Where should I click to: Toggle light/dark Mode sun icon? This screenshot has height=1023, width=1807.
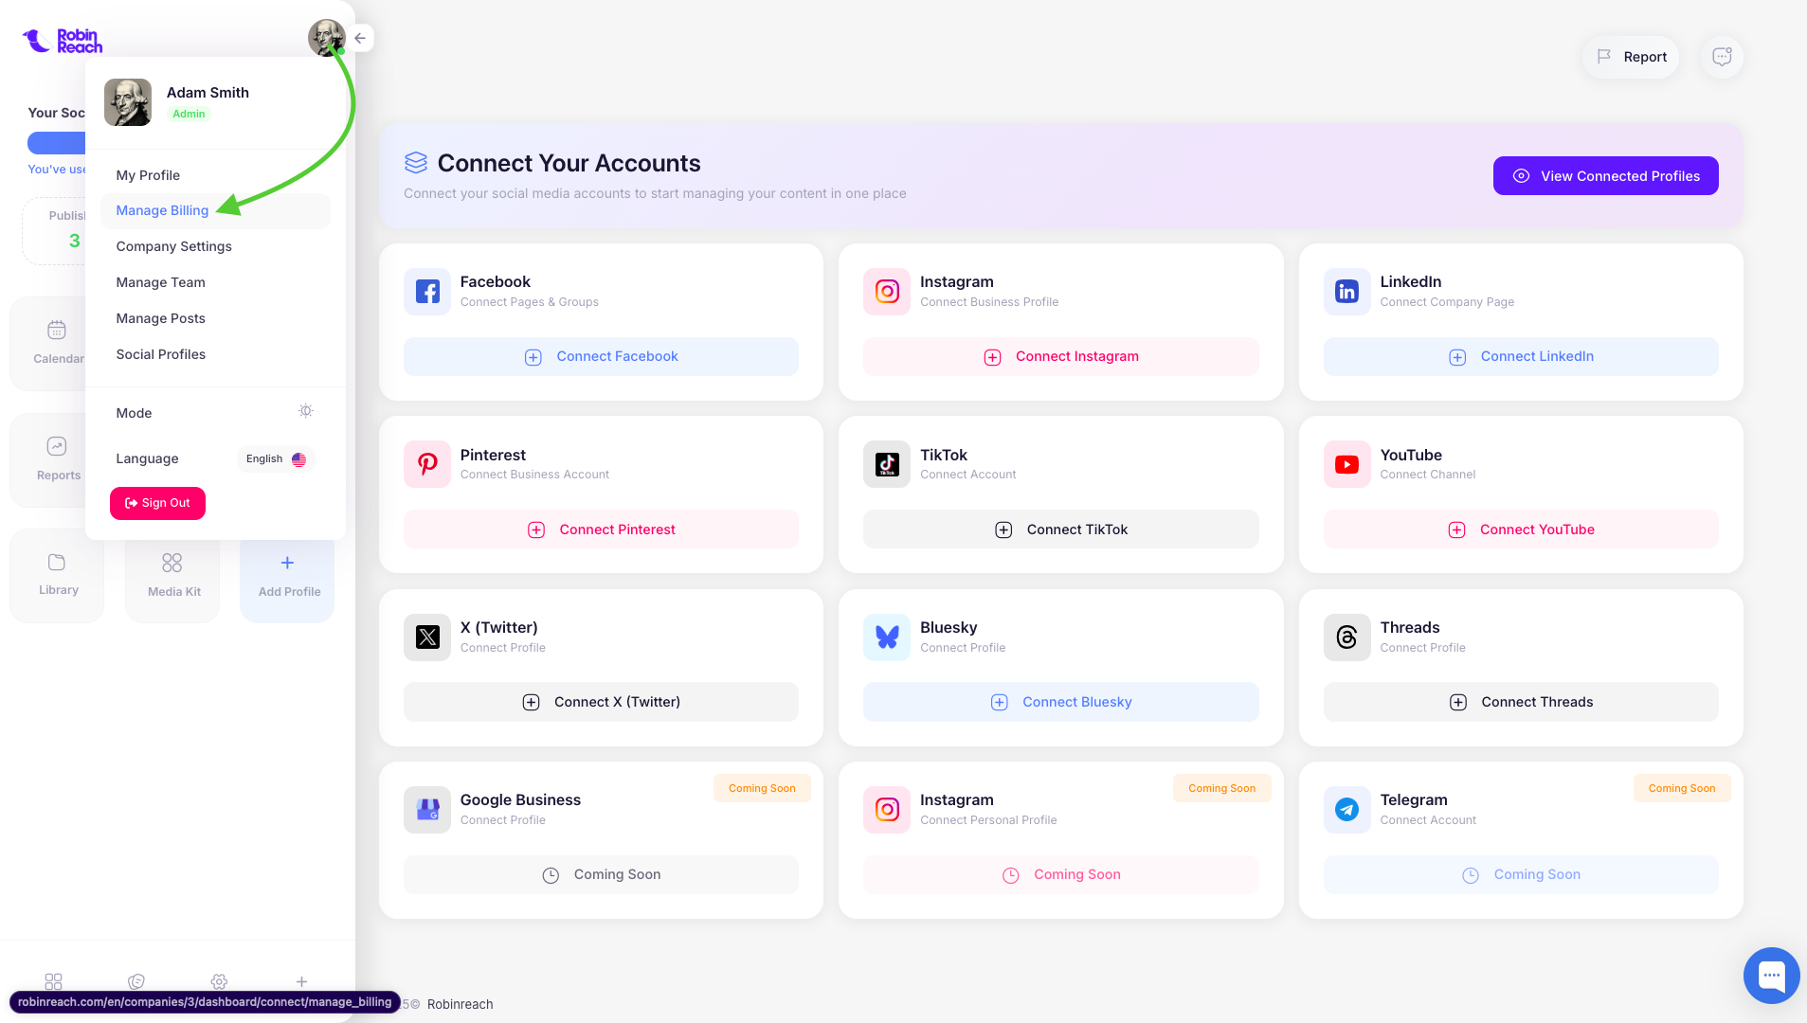305,411
